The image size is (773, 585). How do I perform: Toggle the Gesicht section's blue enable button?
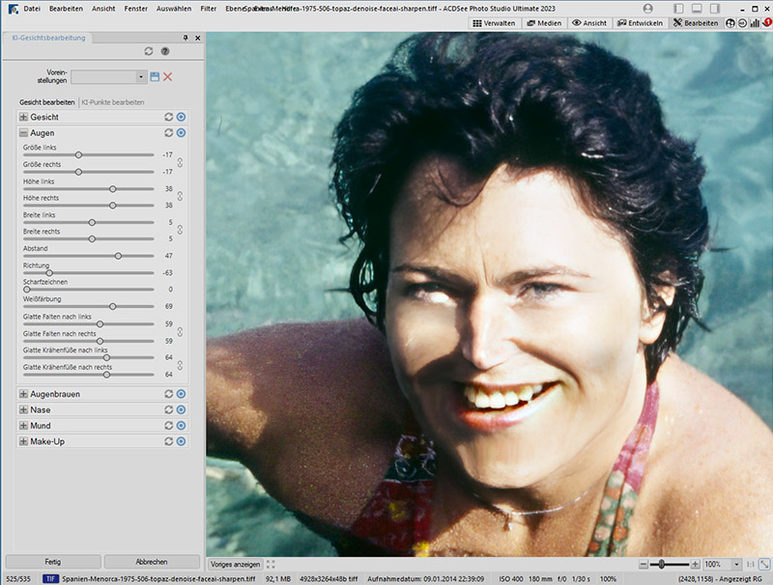click(181, 117)
